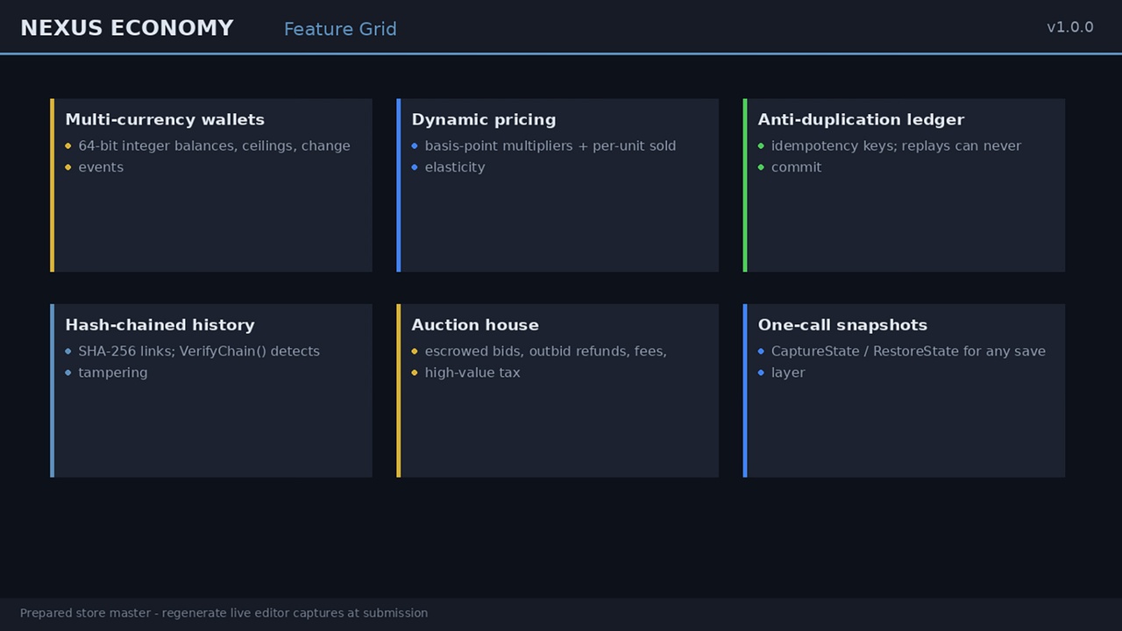Screen dimensions: 1122x631
Task: Click green bullet next to commit
Action: point(761,167)
